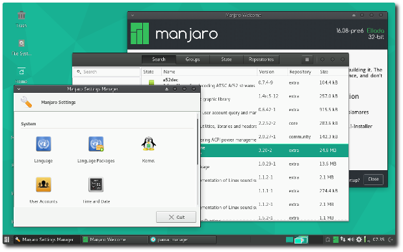Sort packages by Repository column header
403x252 pixels.
(x=302, y=72)
